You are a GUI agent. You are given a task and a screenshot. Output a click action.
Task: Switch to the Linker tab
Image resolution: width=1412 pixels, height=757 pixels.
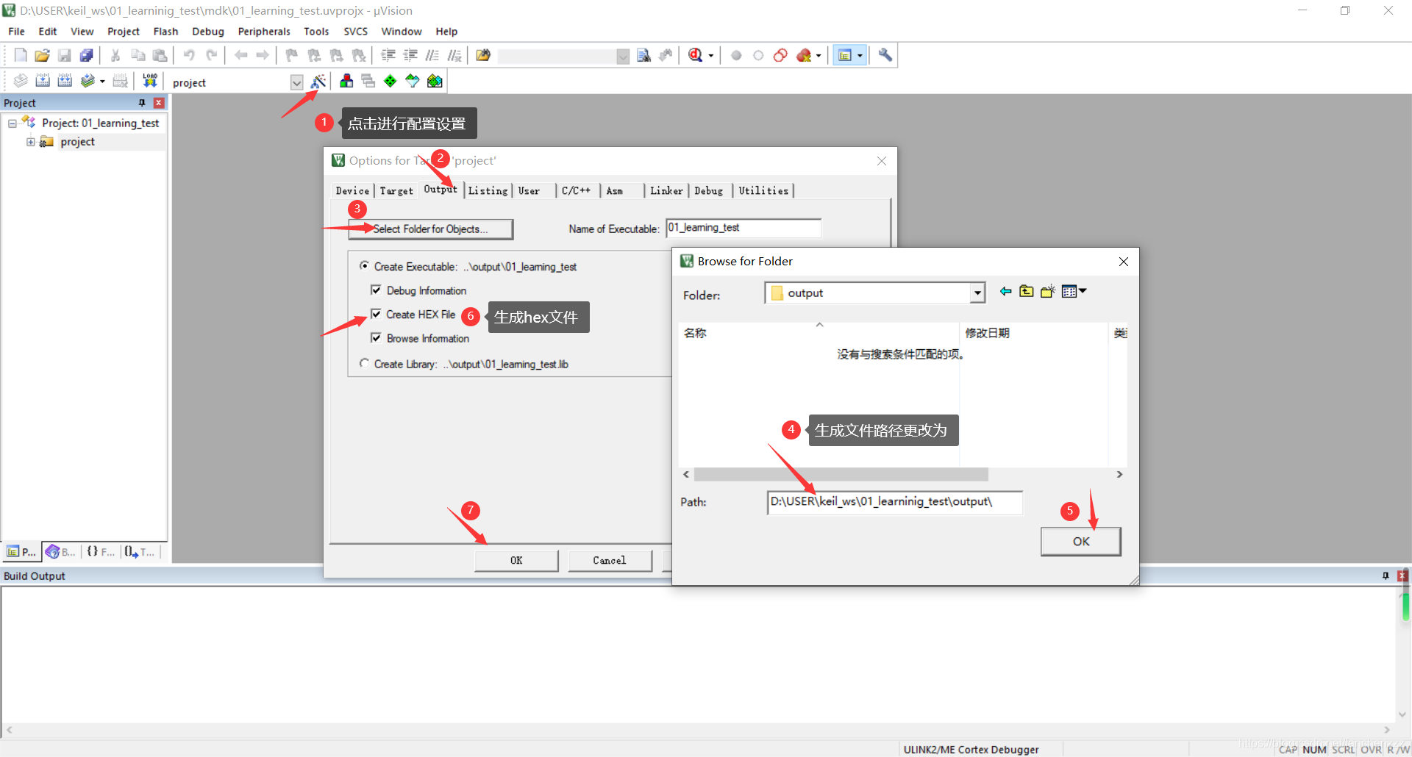(666, 191)
